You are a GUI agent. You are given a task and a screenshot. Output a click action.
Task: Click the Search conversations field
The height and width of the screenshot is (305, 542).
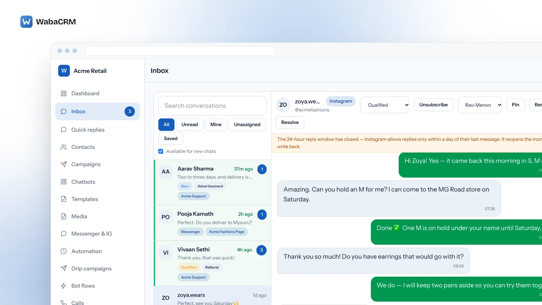pyautogui.click(x=212, y=106)
